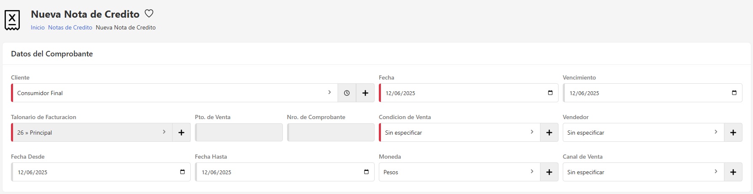The image size is (753, 194).
Task: Expand the Vendedor dropdown
Action: click(x=643, y=133)
